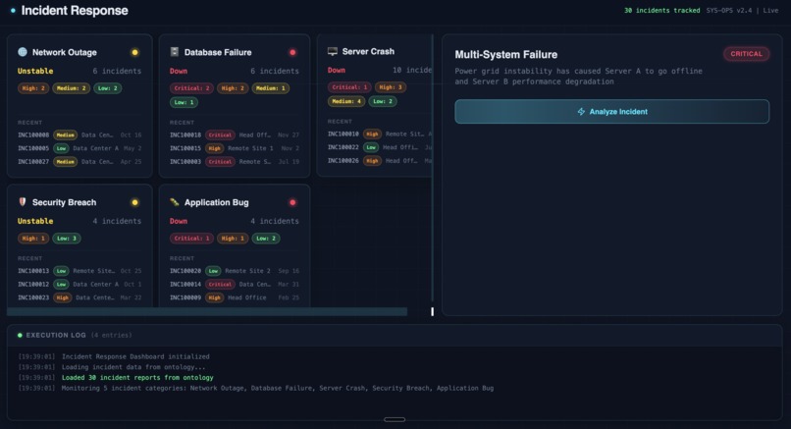Click the Database Failure card title

tap(218, 52)
